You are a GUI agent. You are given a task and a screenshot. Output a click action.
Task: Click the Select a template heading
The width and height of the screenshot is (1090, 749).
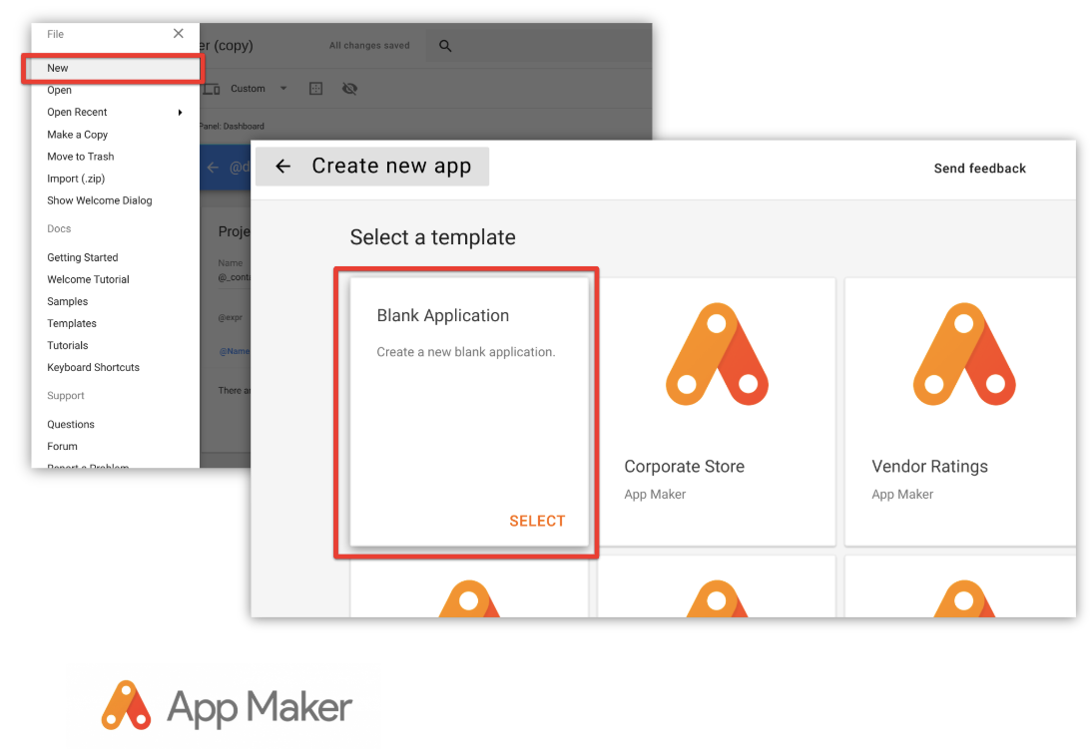(x=432, y=237)
